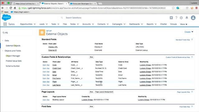Viewport: 199px width, 112px height.
Task: Click Standard Fields Help question icon
Action: [192, 40]
